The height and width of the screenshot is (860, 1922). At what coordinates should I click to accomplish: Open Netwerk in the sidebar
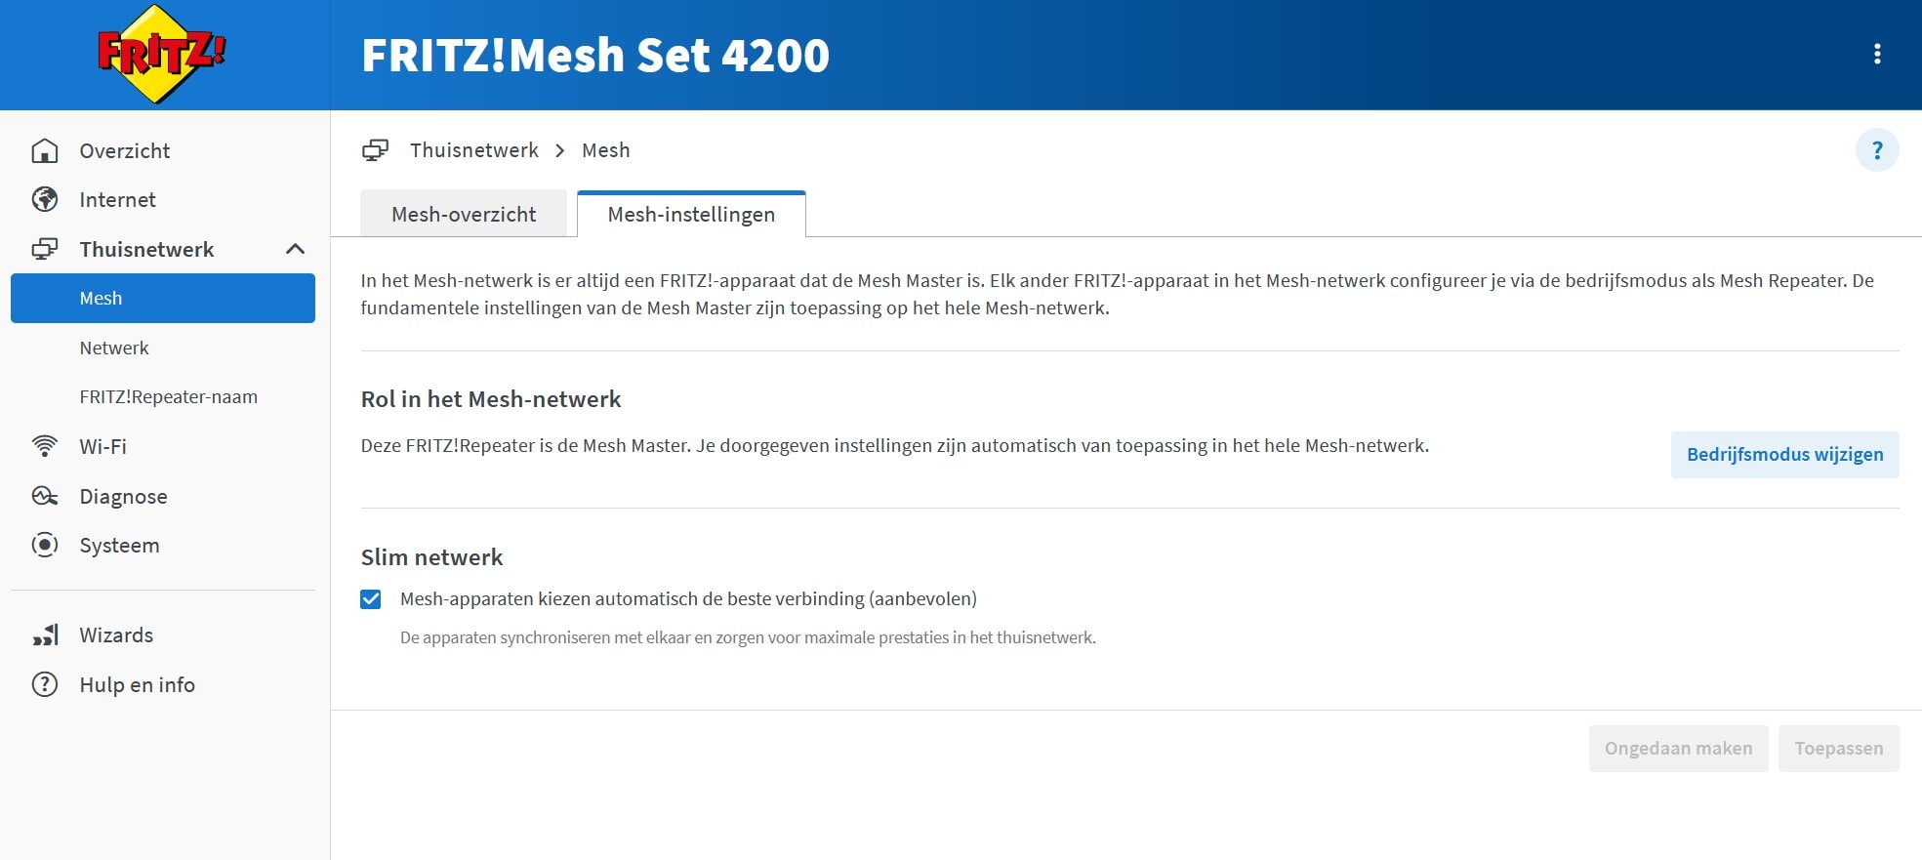click(114, 348)
